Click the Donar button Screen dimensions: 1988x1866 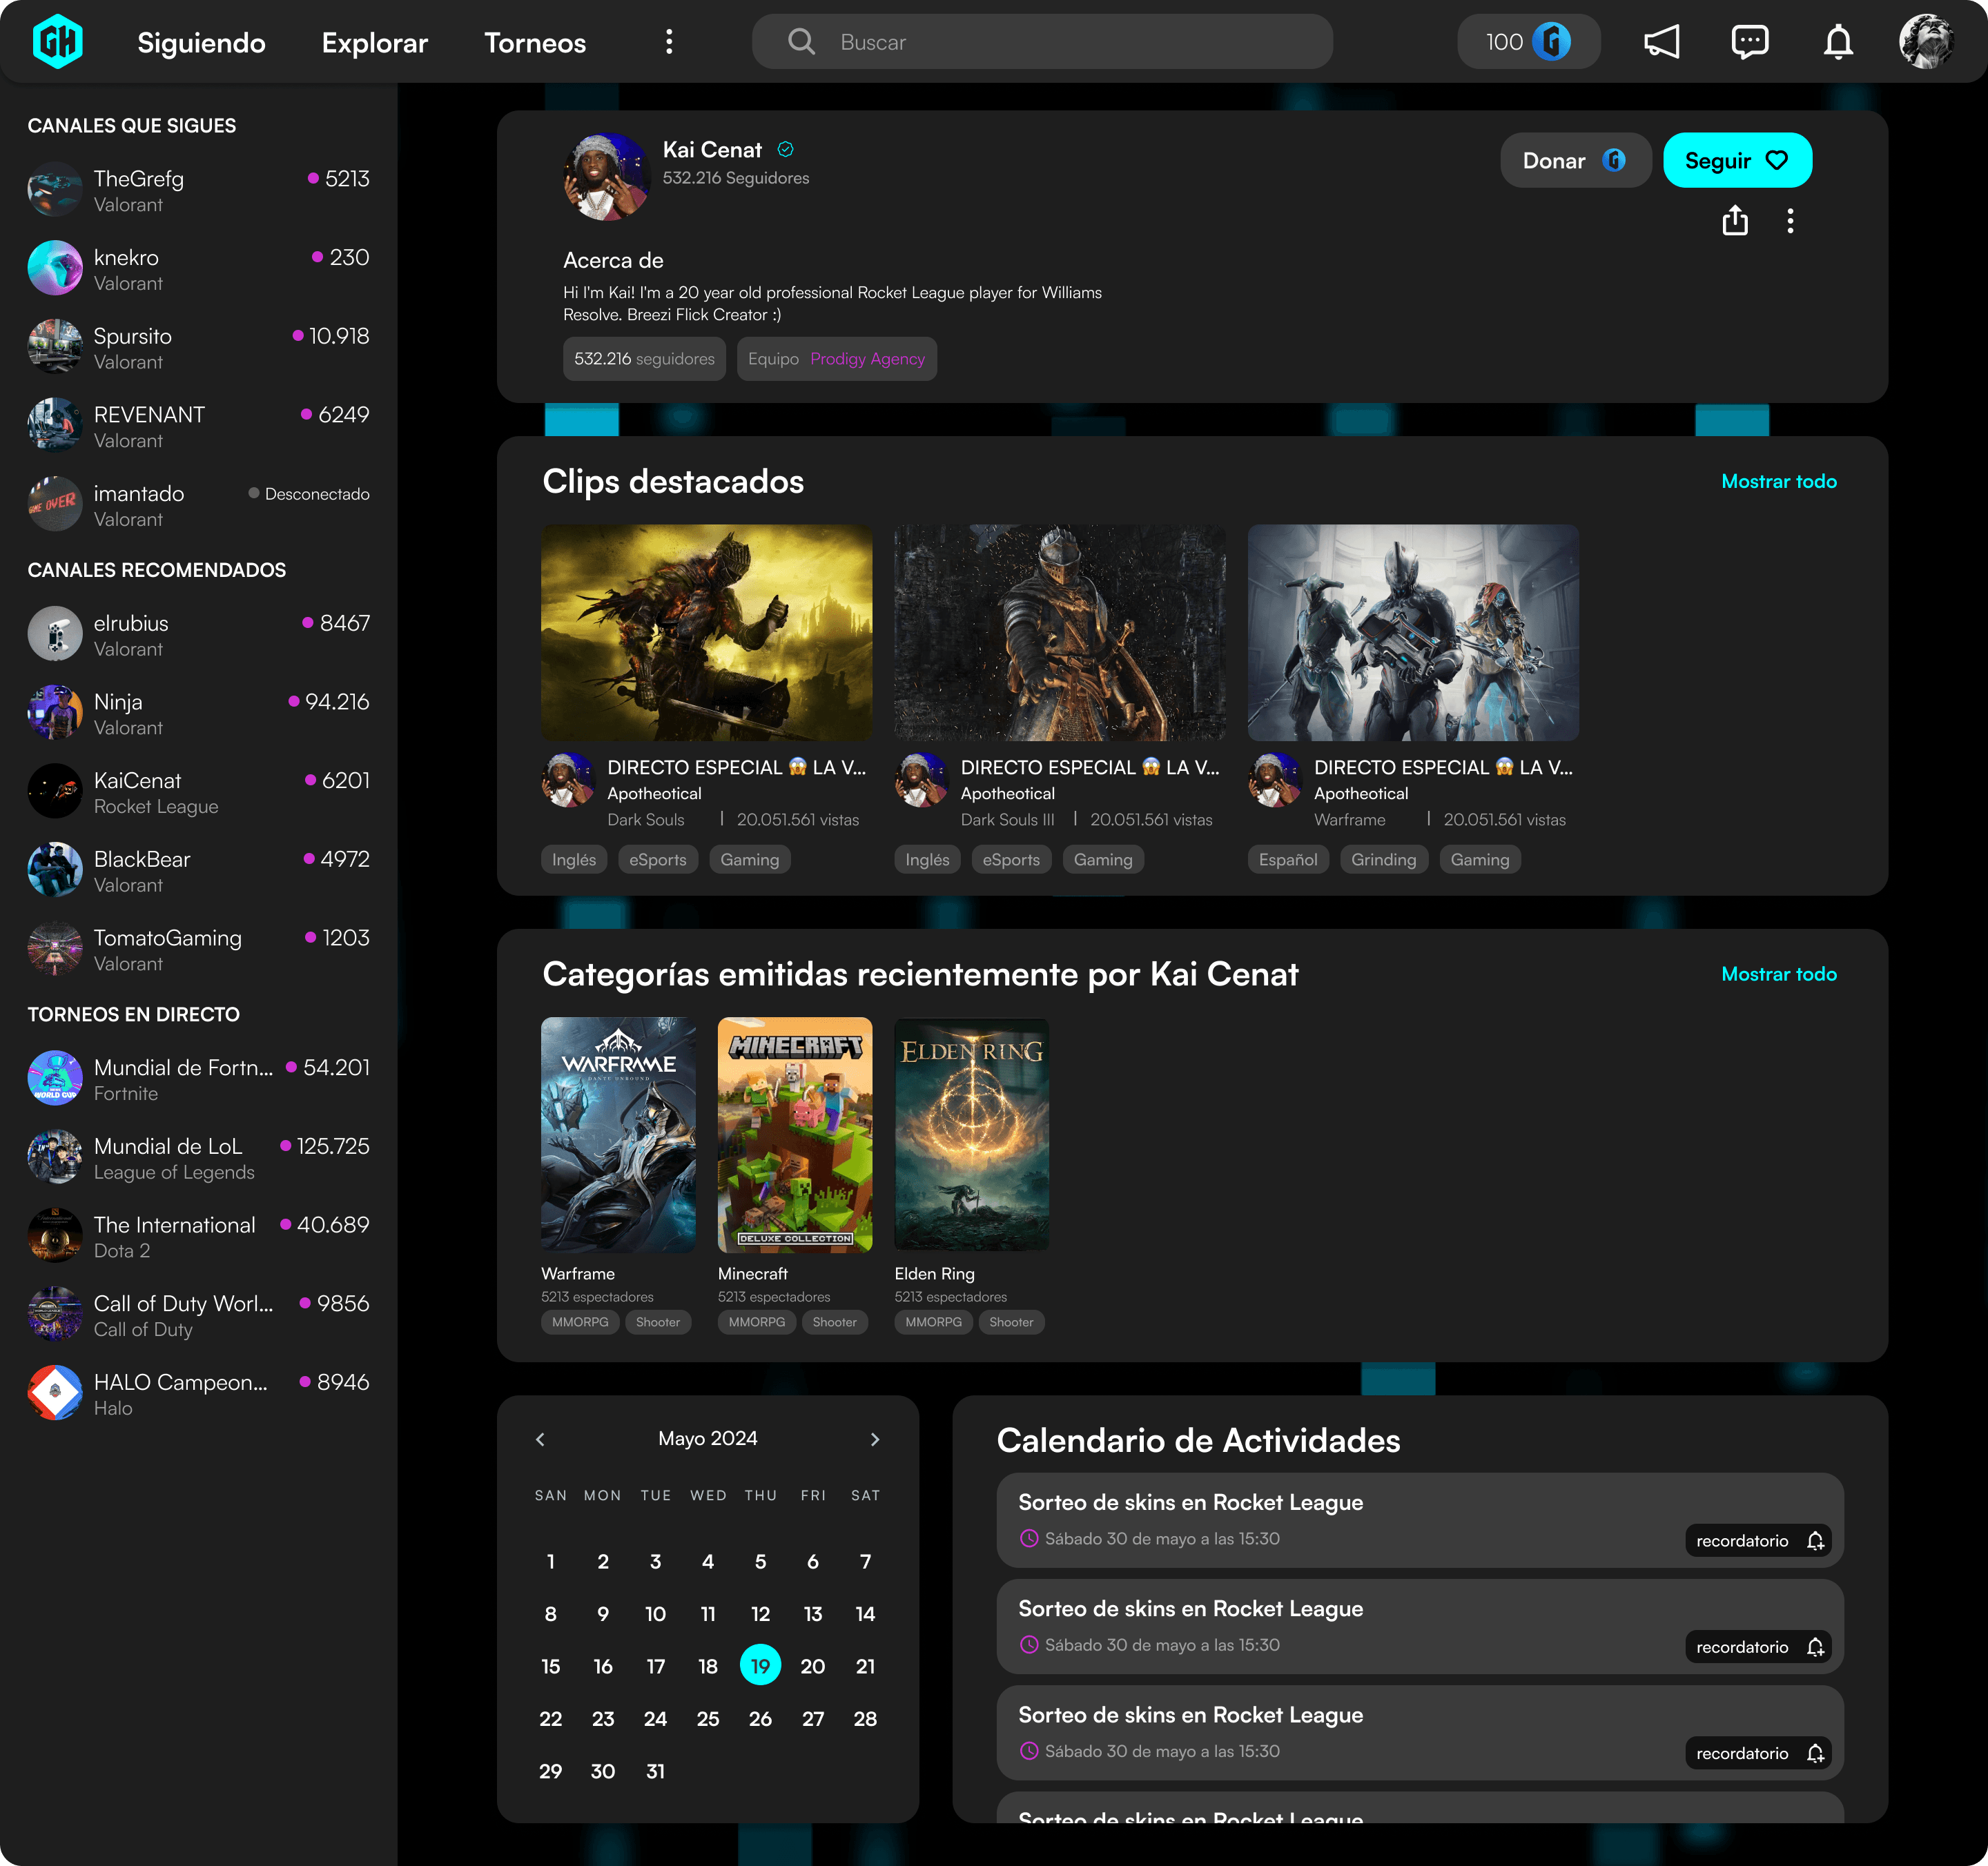pos(1575,160)
